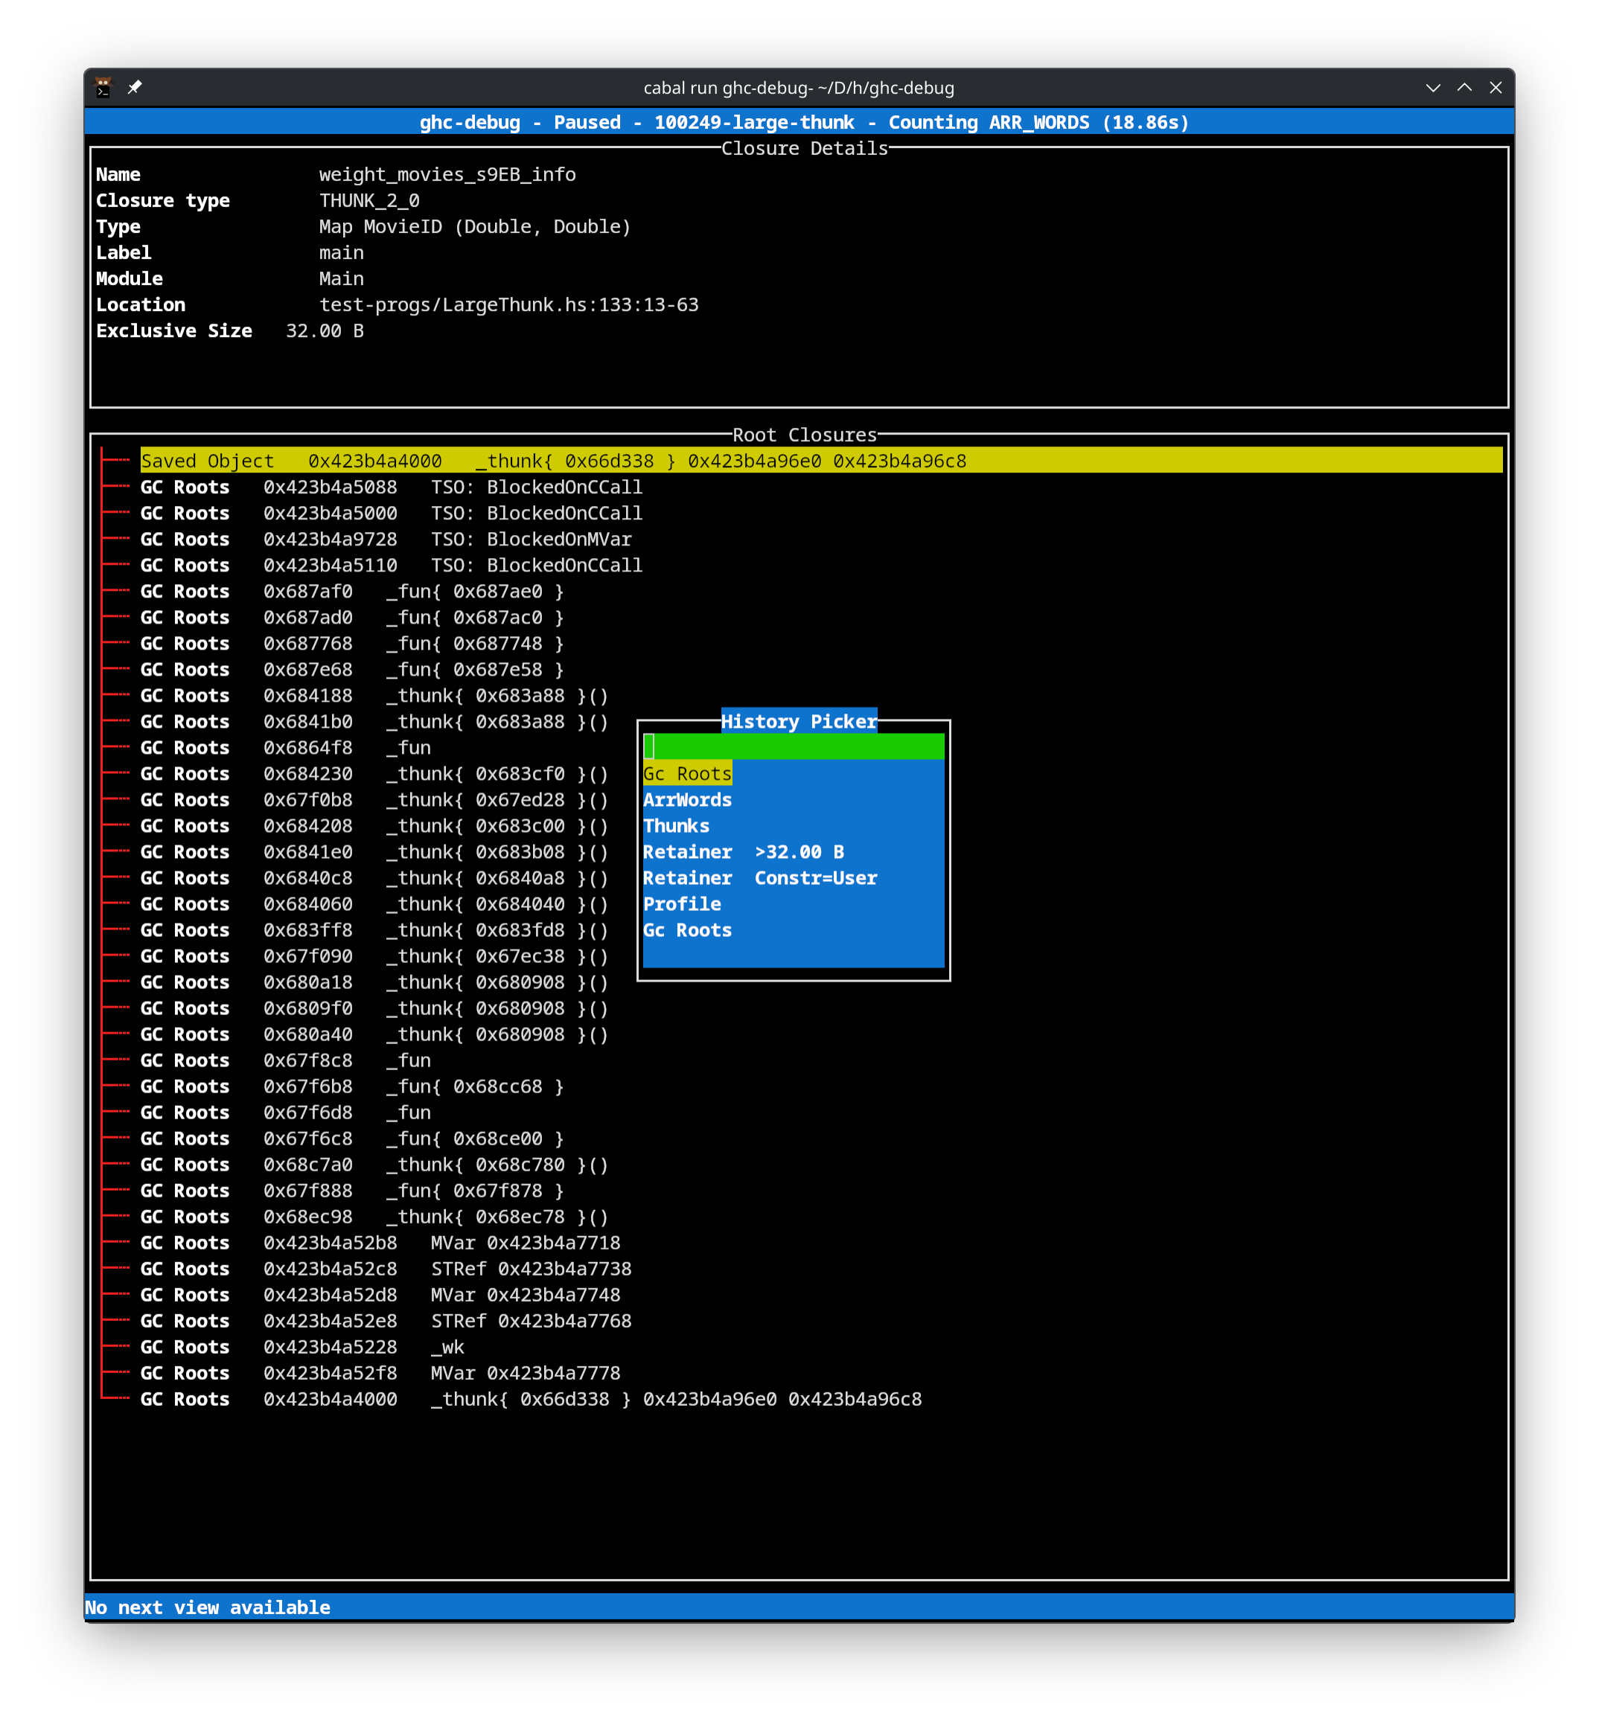Select GC Roots 0x67f0b8 thunk row

(x=374, y=799)
